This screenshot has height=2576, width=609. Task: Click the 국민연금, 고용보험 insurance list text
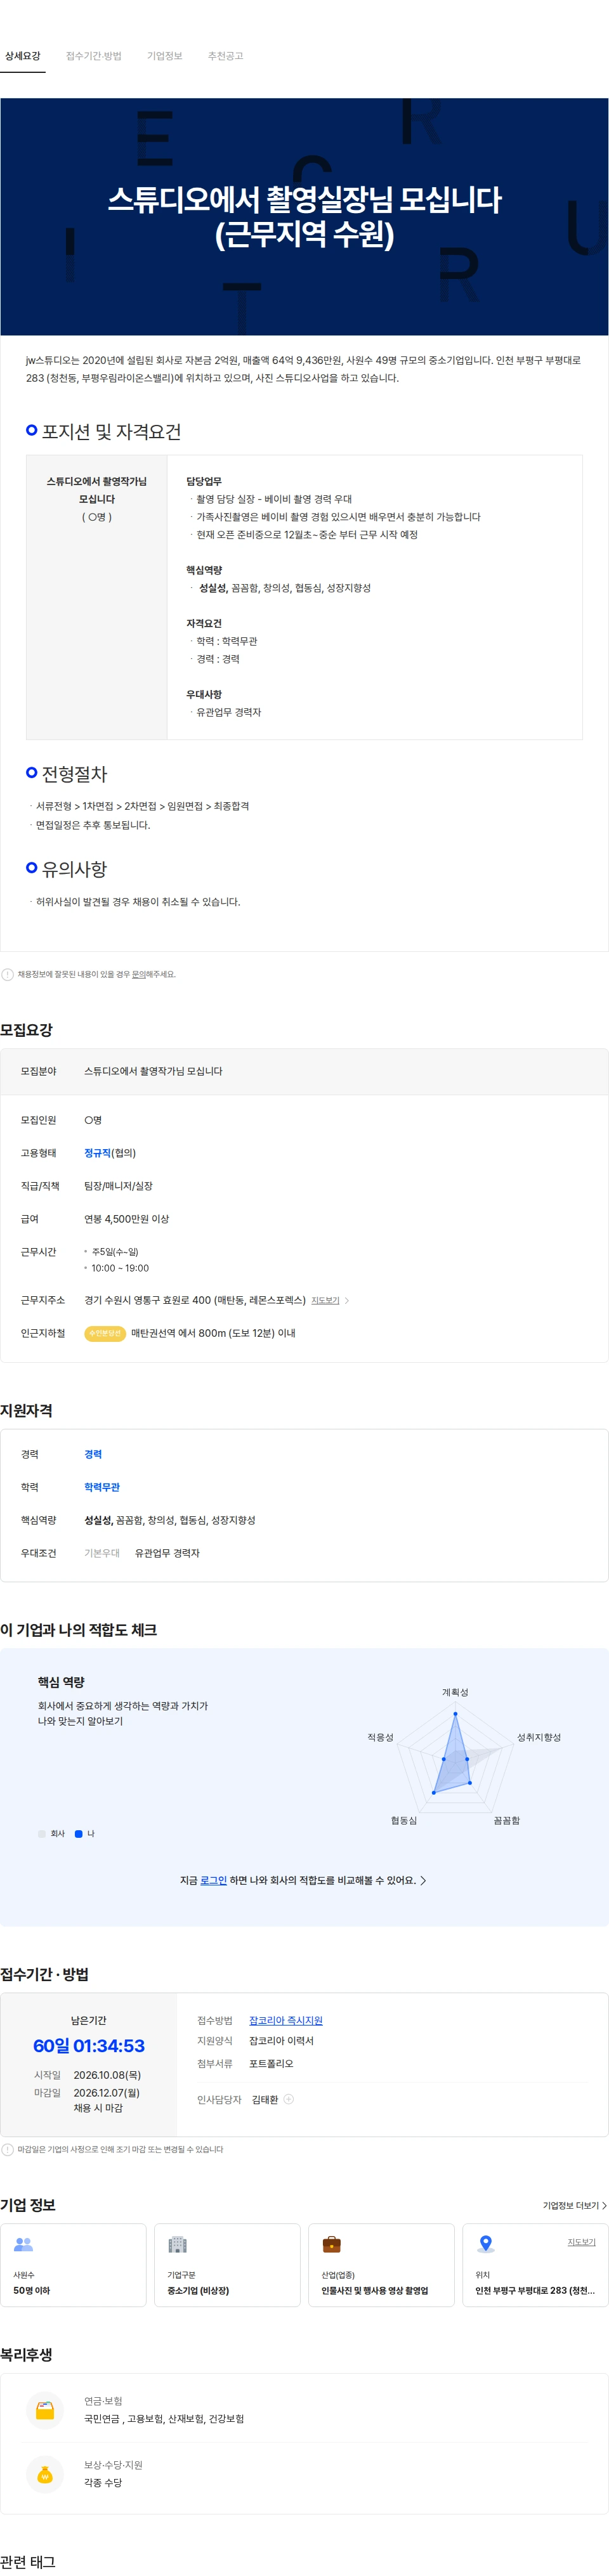tap(164, 2418)
